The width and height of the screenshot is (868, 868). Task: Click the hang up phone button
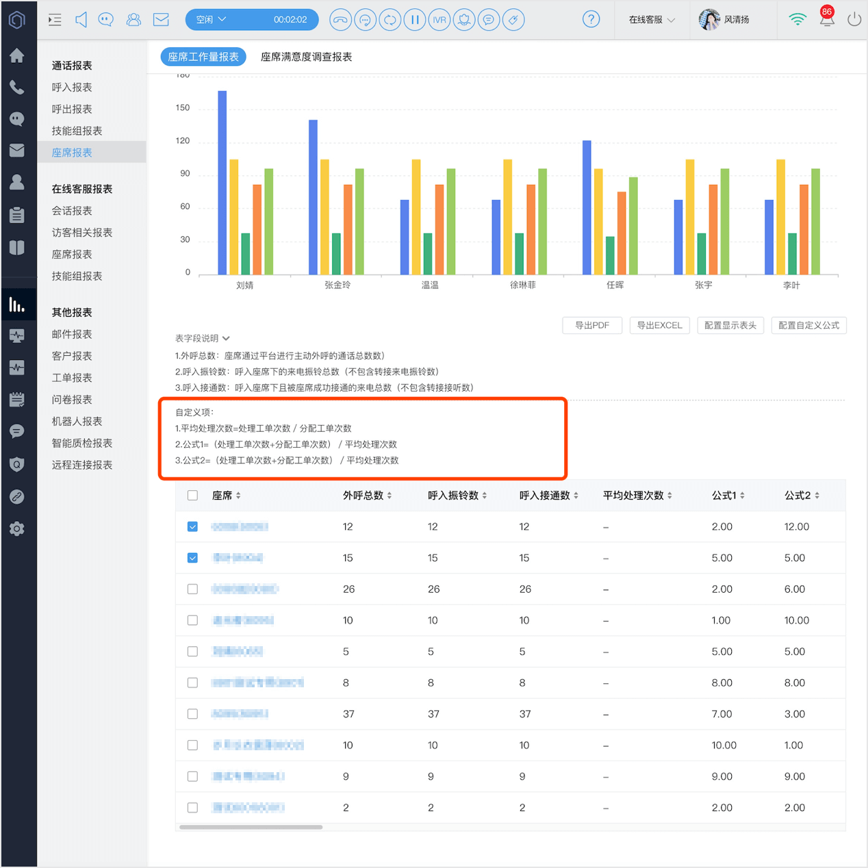pyautogui.click(x=340, y=20)
